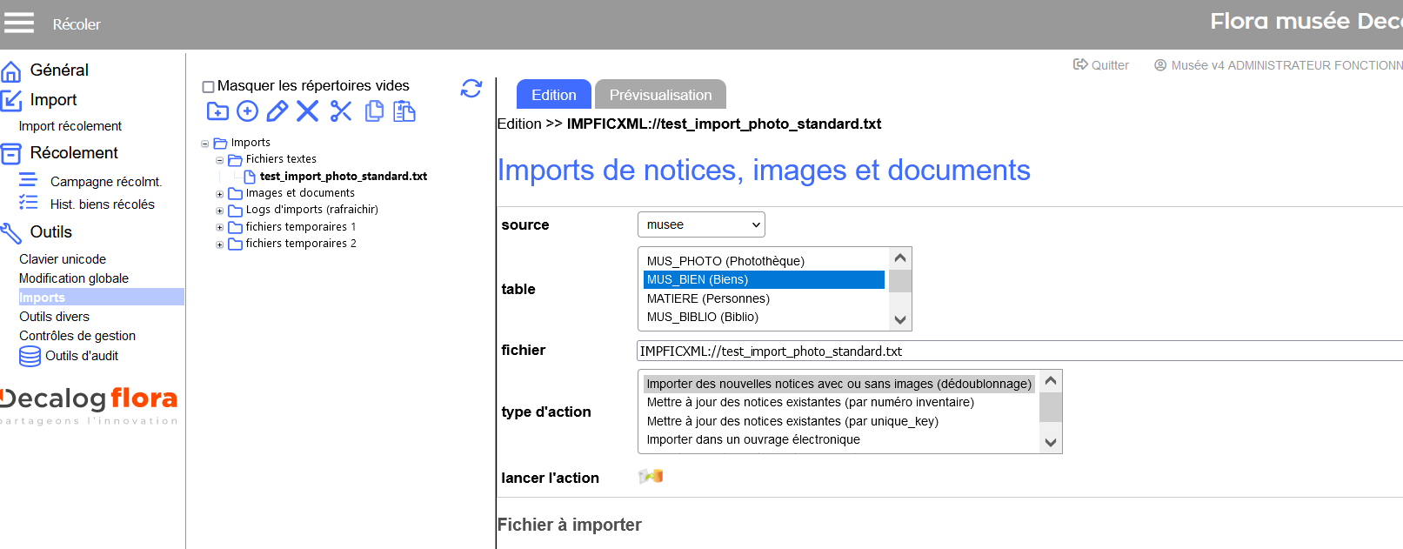Screen dimensions: 1403x549
Task: Open Modification globale in sidebar
Action: 74,278
